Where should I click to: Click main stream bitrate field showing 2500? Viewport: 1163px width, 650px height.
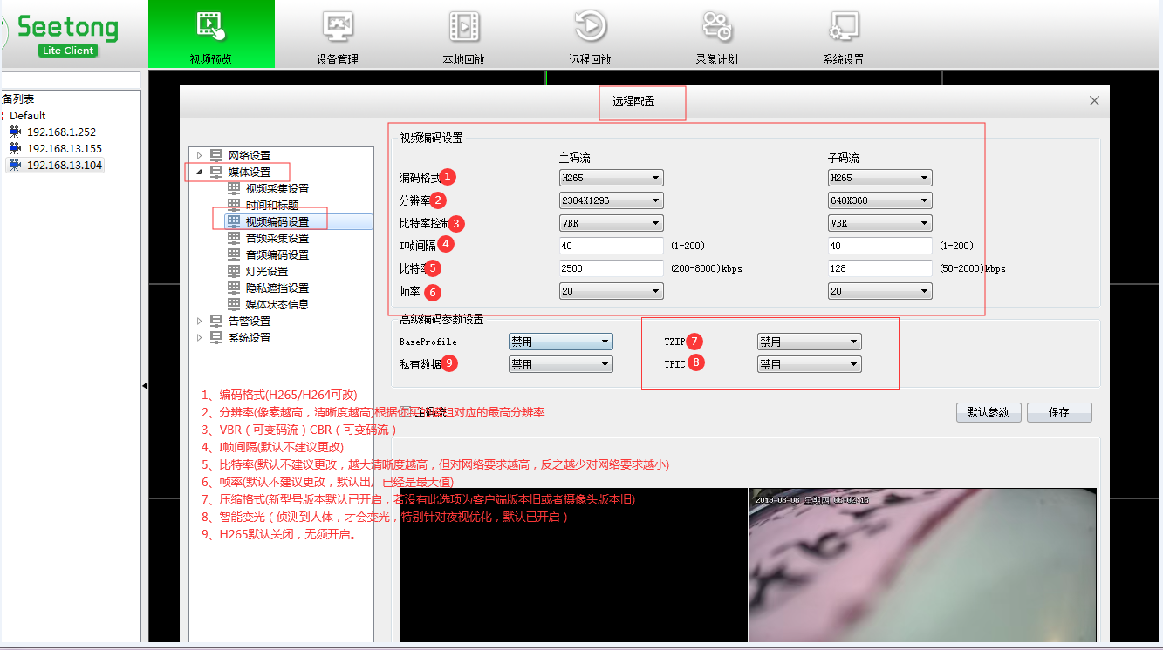tap(611, 268)
